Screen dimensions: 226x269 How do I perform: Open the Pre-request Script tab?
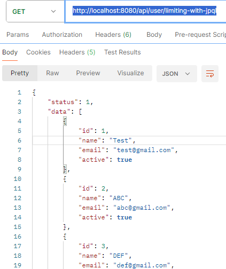[200, 35]
